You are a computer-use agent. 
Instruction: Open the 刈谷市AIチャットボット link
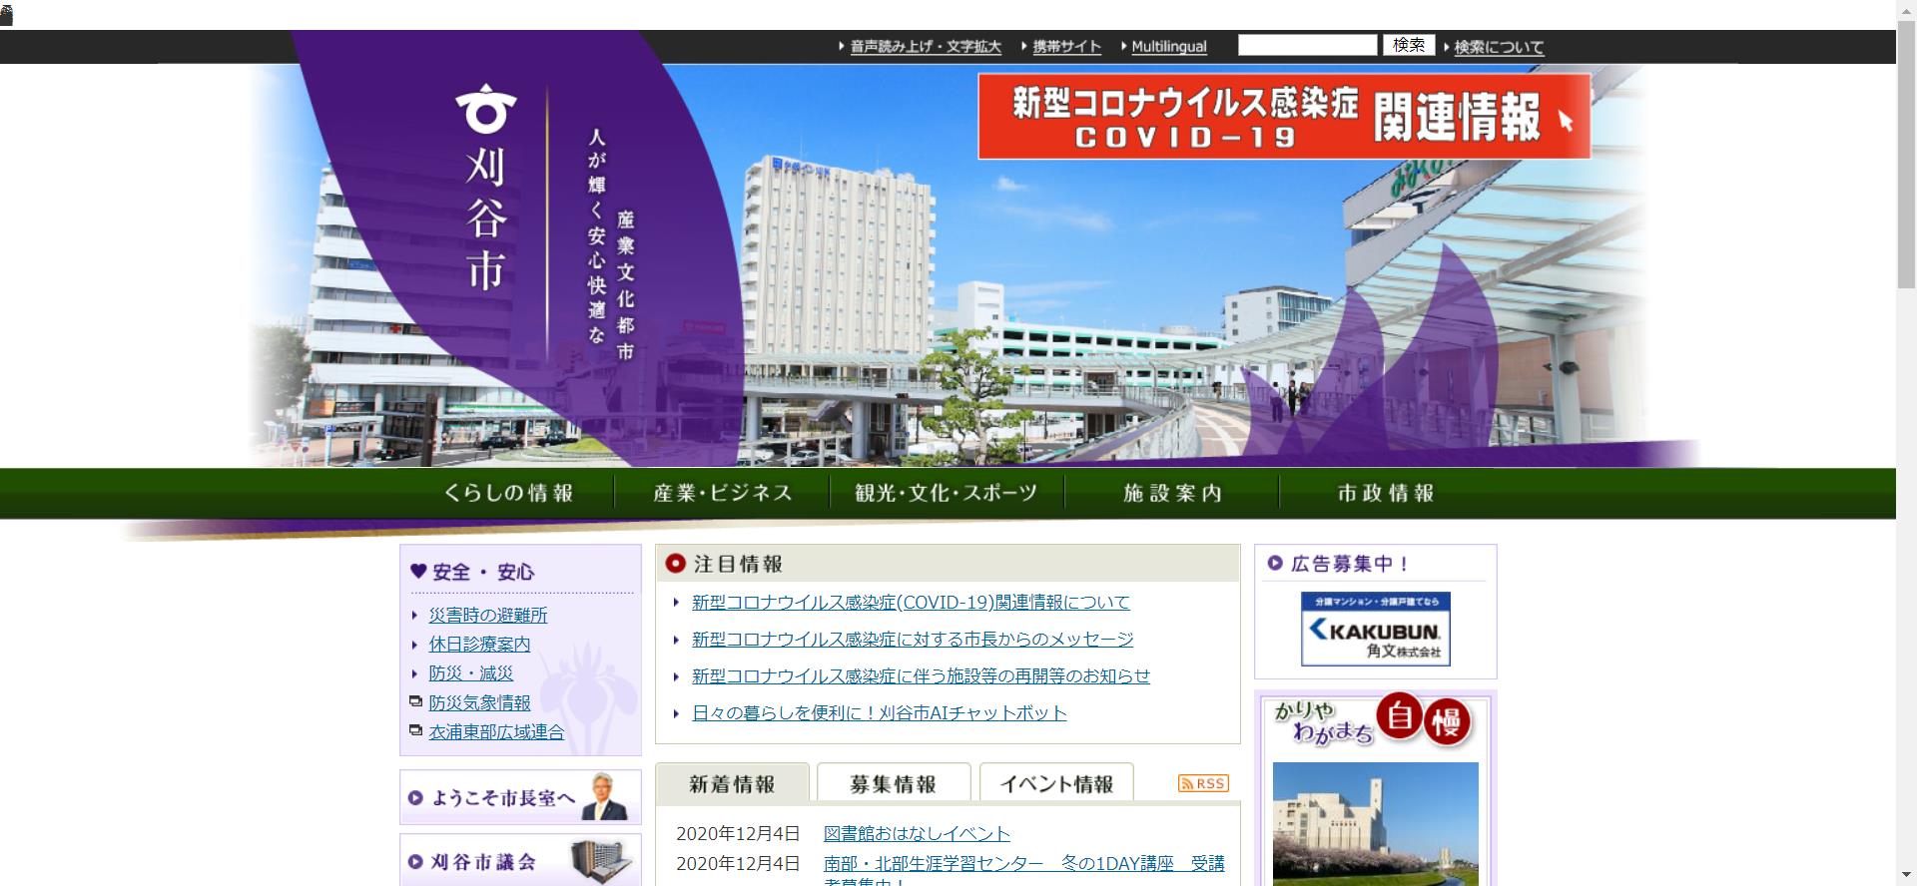880,713
